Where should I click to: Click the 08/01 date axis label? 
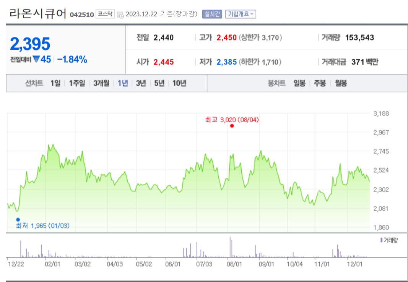coord(234,264)
